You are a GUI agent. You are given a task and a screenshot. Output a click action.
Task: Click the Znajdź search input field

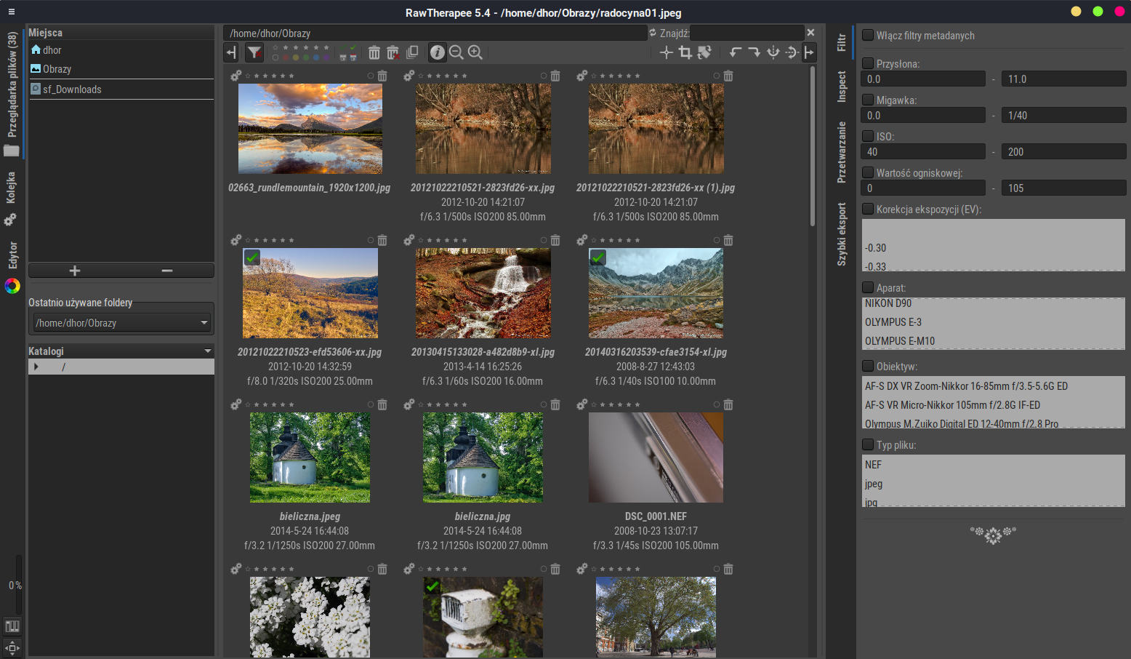click(x=747, y=33)
